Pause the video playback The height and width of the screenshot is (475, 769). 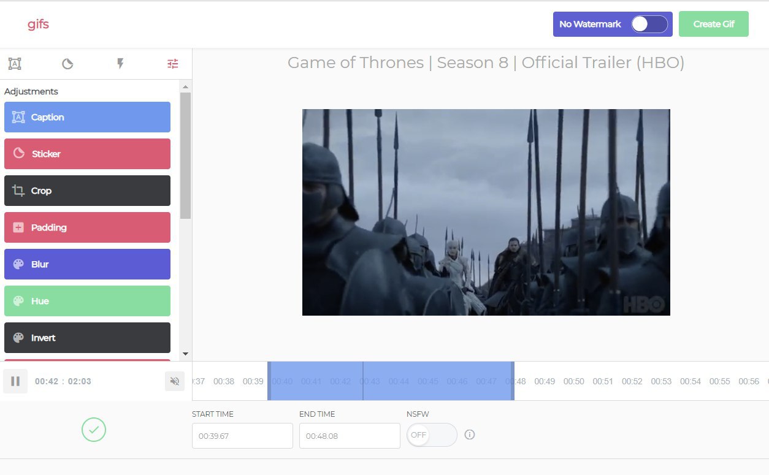[x=15, y=381]
